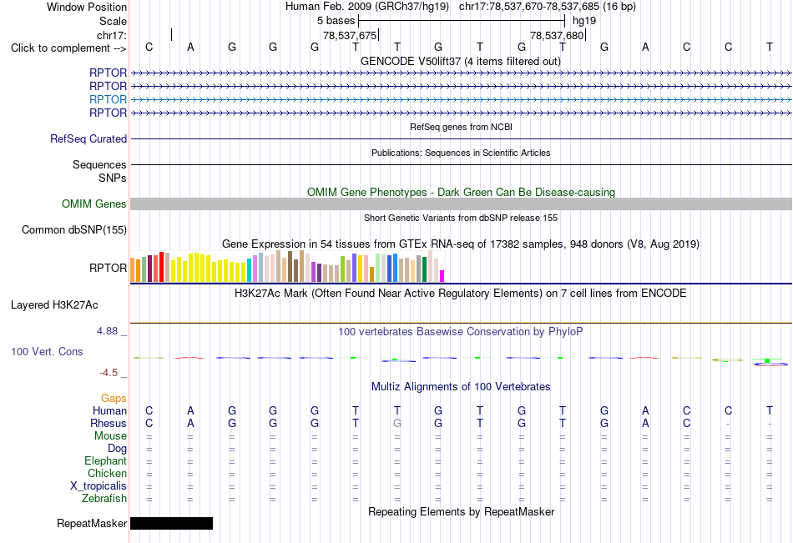Open 'Multiz Alignments of 100 Vertebrates' title
This screenshot has width=793, height=543.
point(461,387)
